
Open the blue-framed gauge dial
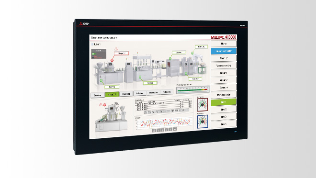(203, 122)
